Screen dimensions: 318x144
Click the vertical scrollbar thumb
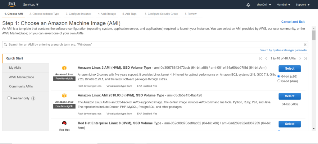[x=314, y=35]
